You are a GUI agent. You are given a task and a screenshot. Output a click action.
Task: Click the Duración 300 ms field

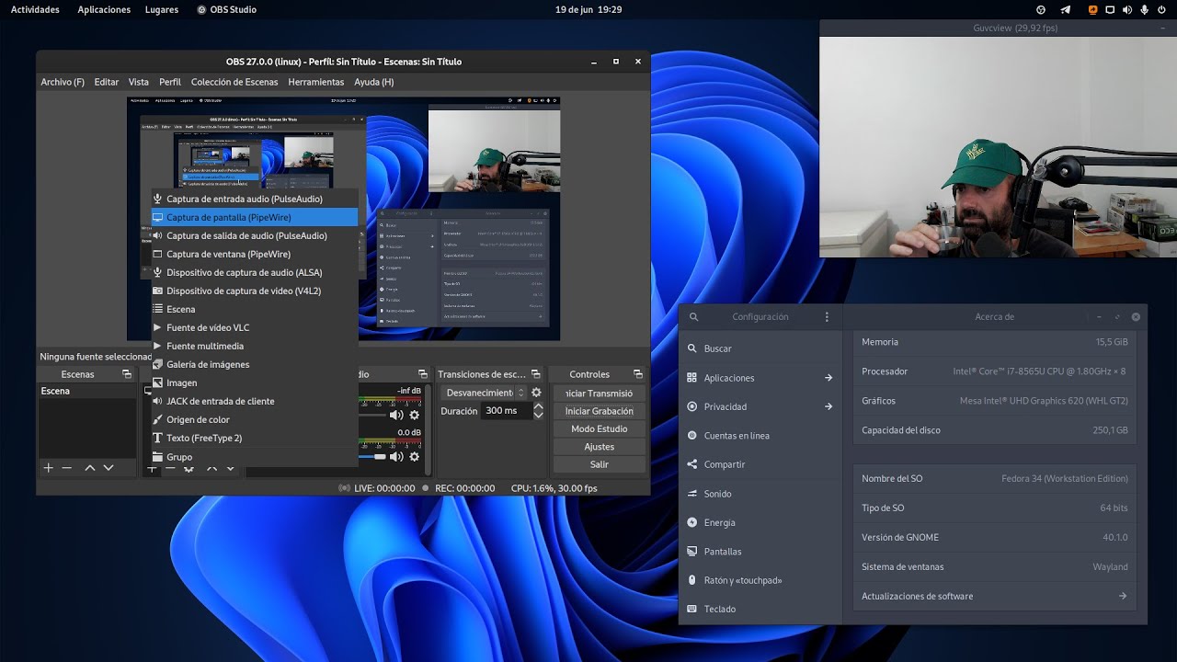(507, 411)
